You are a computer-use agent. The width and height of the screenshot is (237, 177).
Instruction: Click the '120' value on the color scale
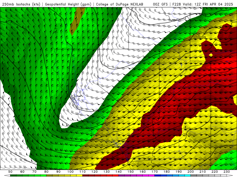pyautogui.click(x=95, y=172)
